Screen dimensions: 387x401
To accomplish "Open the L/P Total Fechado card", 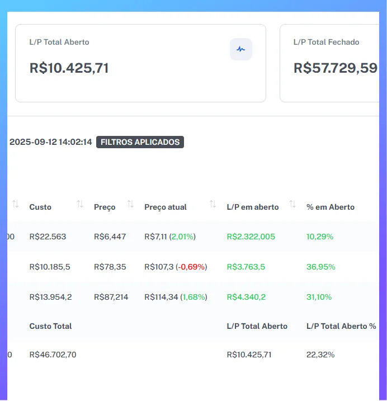I will coord(330,63).
